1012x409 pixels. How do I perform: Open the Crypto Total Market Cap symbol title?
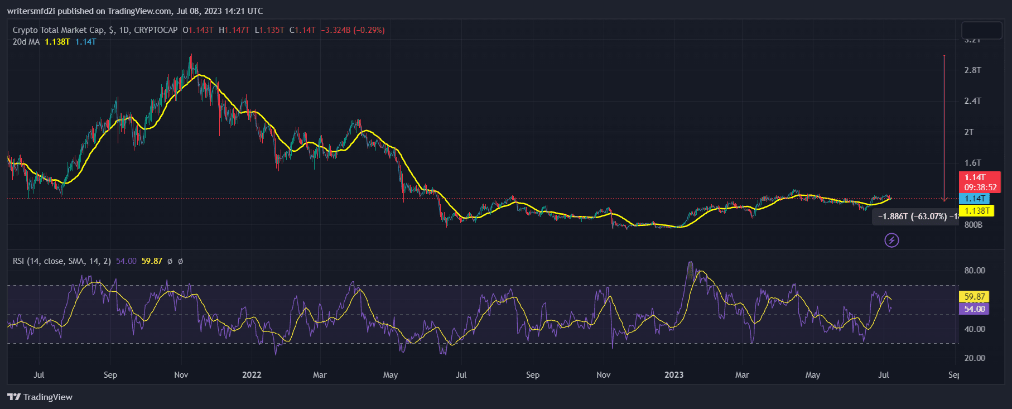click(95, 30)
